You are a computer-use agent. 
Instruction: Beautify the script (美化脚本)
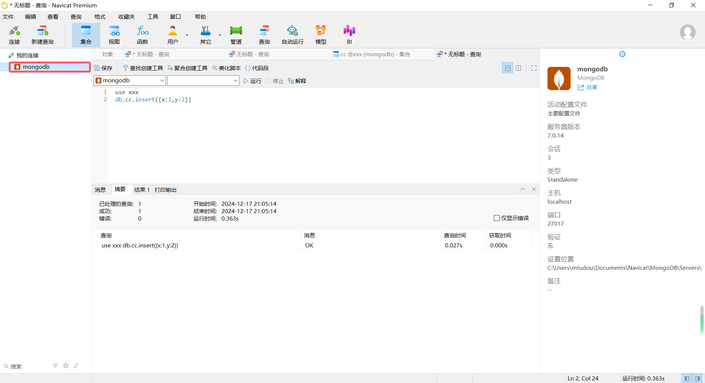point(226,68)
